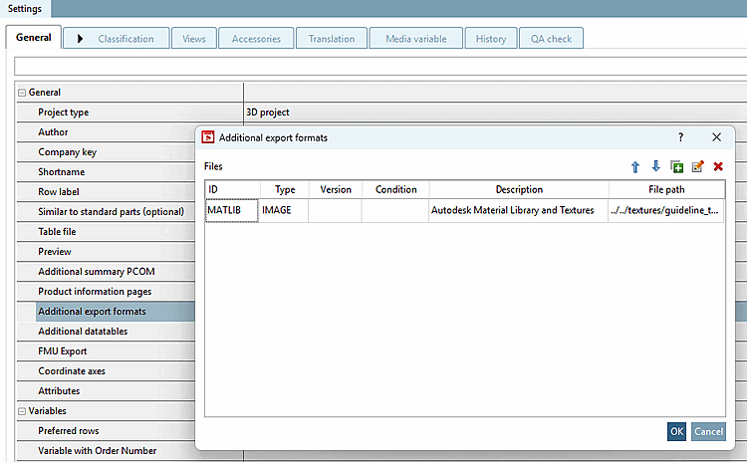Select Additional summary PCOM row

[x=106, y=272]
